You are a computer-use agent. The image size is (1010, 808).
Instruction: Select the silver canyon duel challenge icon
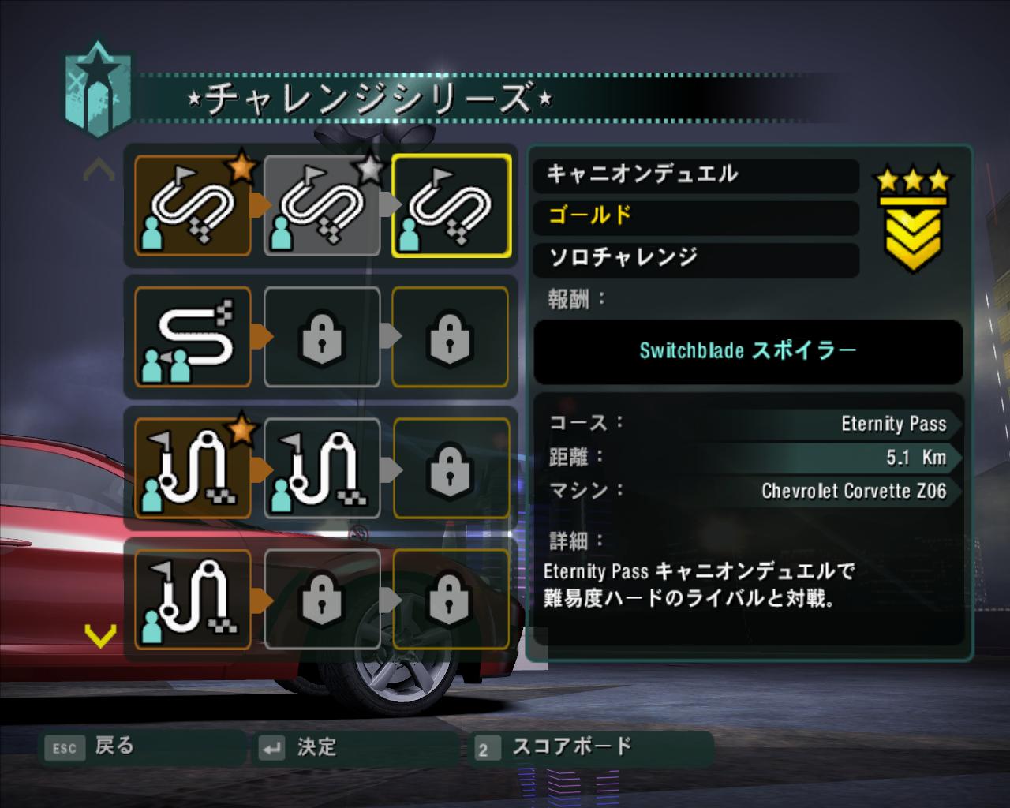click(322, 206)
